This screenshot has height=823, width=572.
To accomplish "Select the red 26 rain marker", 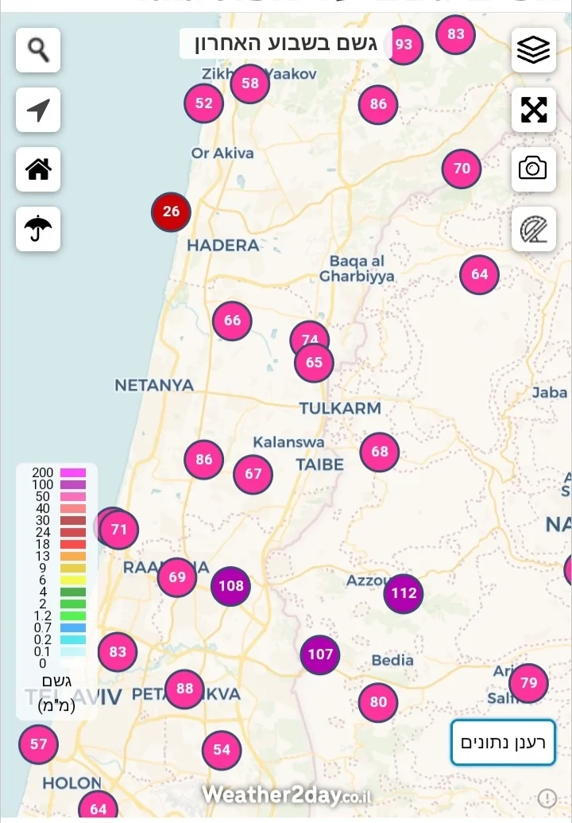I will point(171,212).
